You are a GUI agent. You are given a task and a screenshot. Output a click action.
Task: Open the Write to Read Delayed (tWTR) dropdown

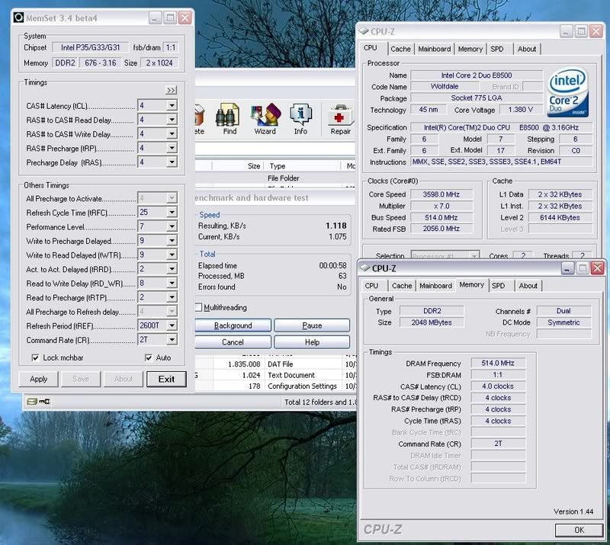[172, 255]
